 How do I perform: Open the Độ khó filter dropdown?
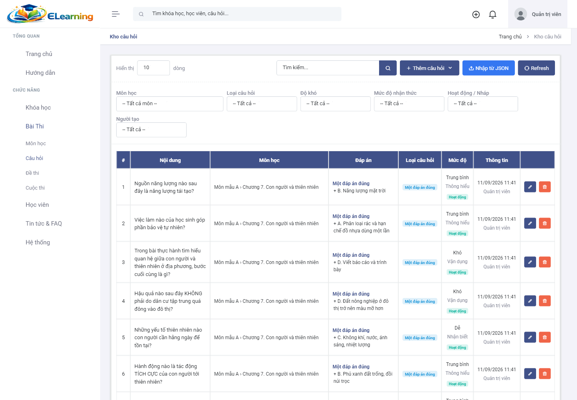point(335,104)
